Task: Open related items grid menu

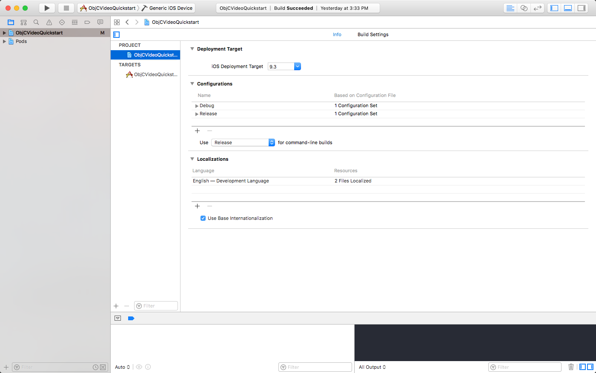Action: coord(117,22)
